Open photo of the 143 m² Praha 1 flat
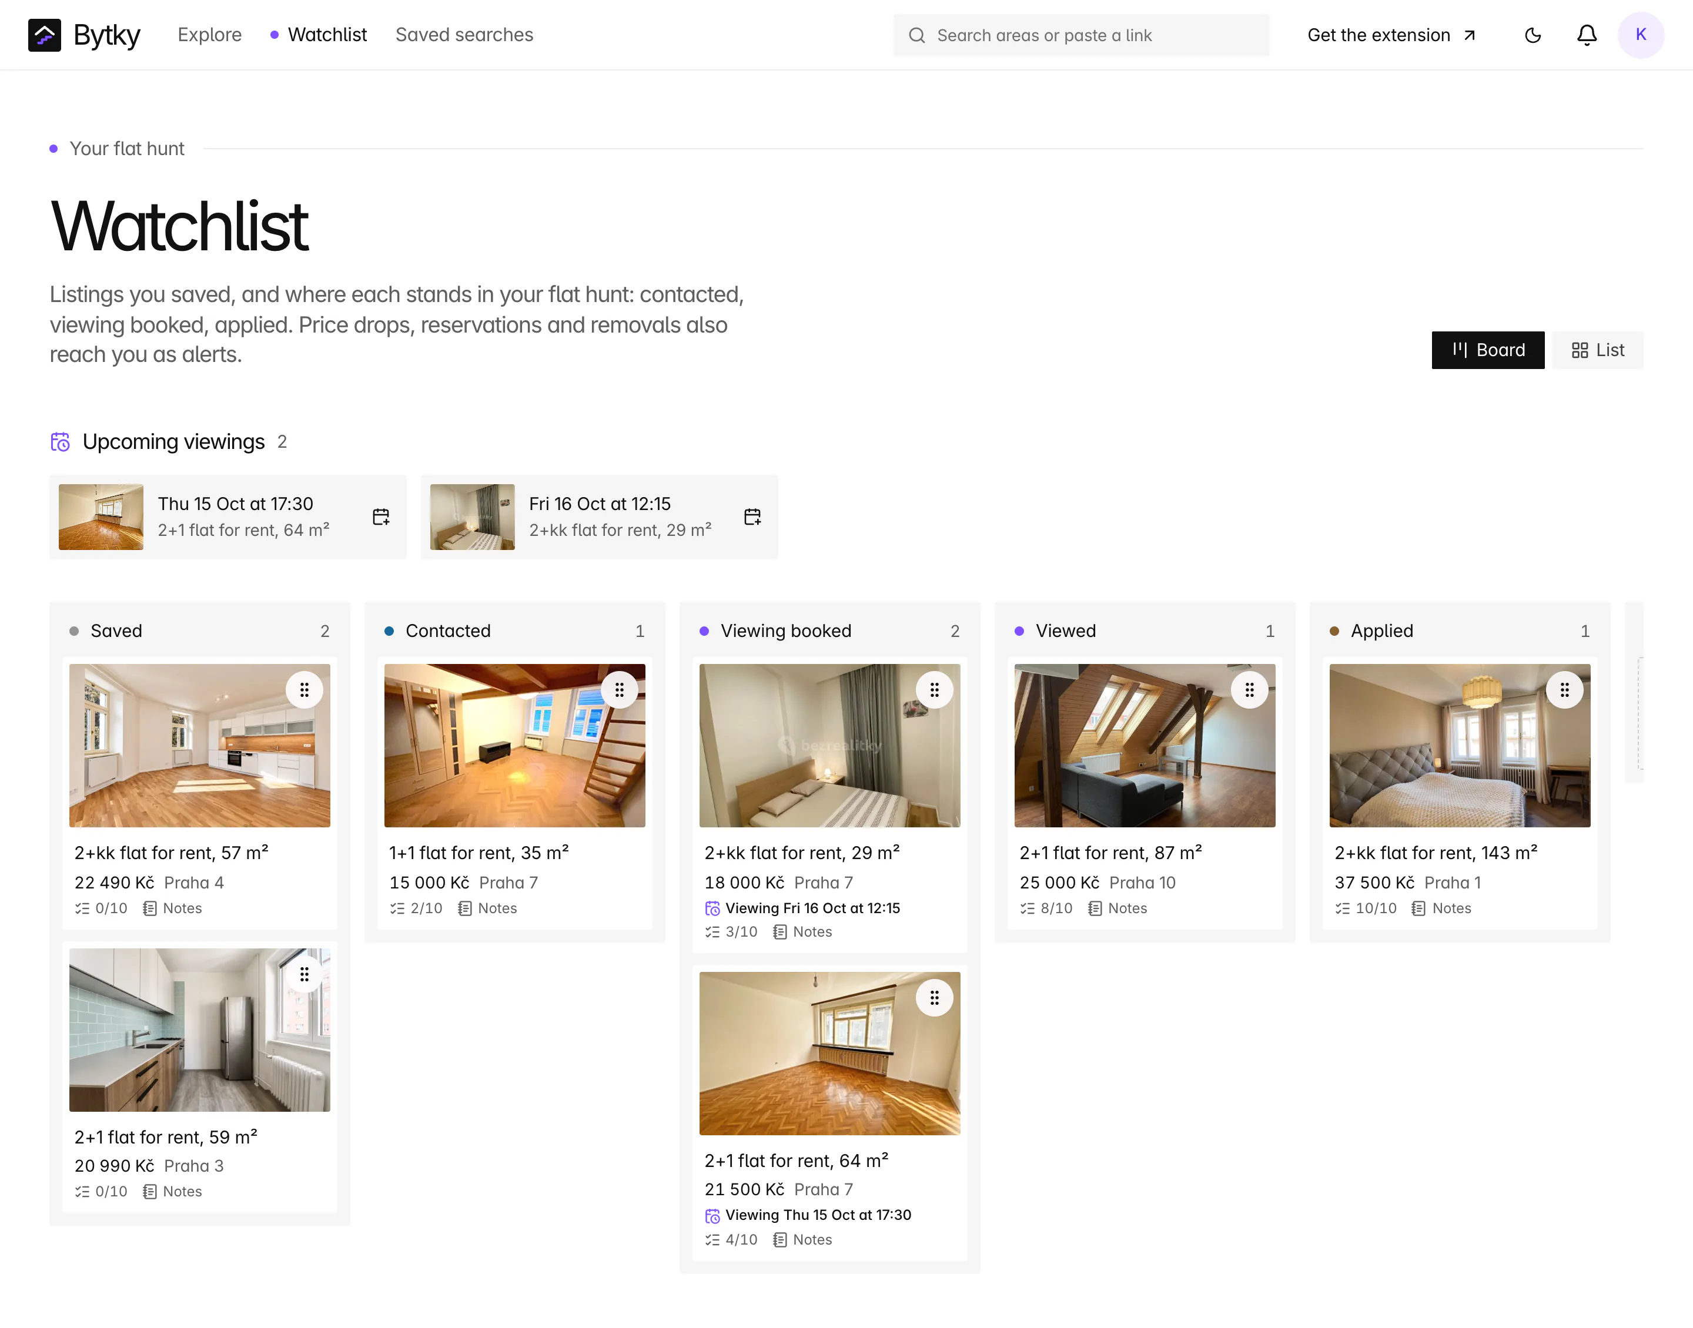Screen dimensions: 1693x1328 1460,746
